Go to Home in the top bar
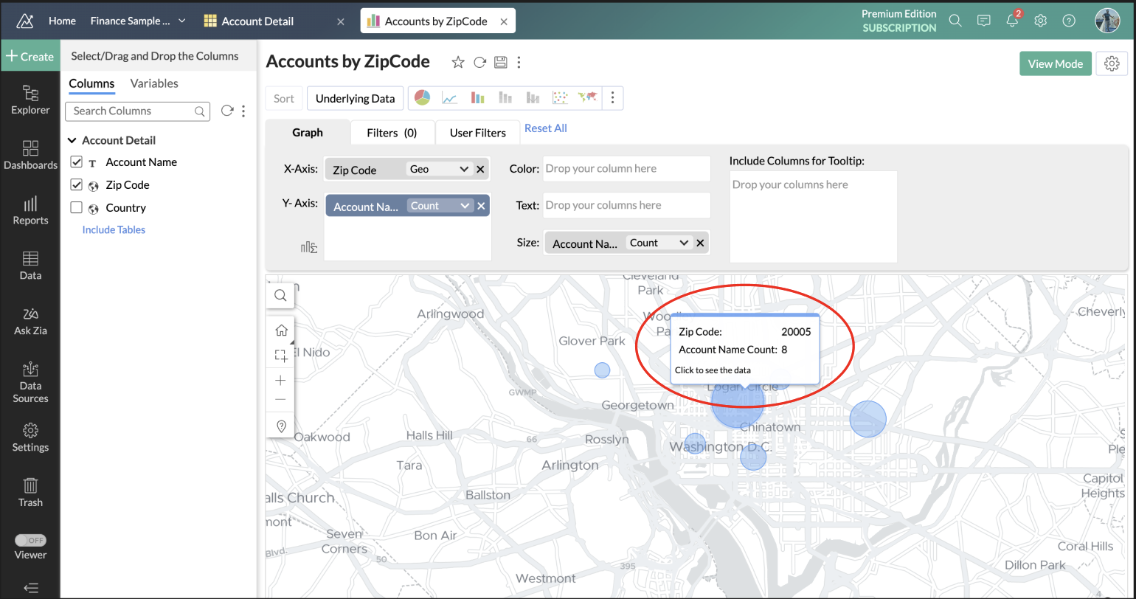 [x=63, y=21]
